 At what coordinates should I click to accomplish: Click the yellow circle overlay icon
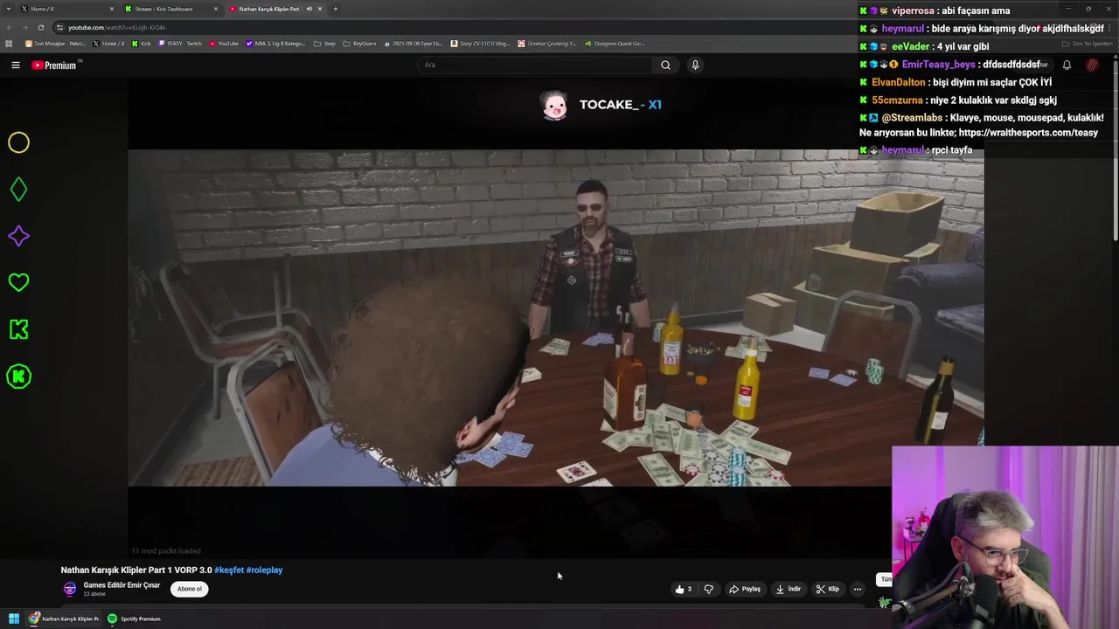[x=18, y=142]
